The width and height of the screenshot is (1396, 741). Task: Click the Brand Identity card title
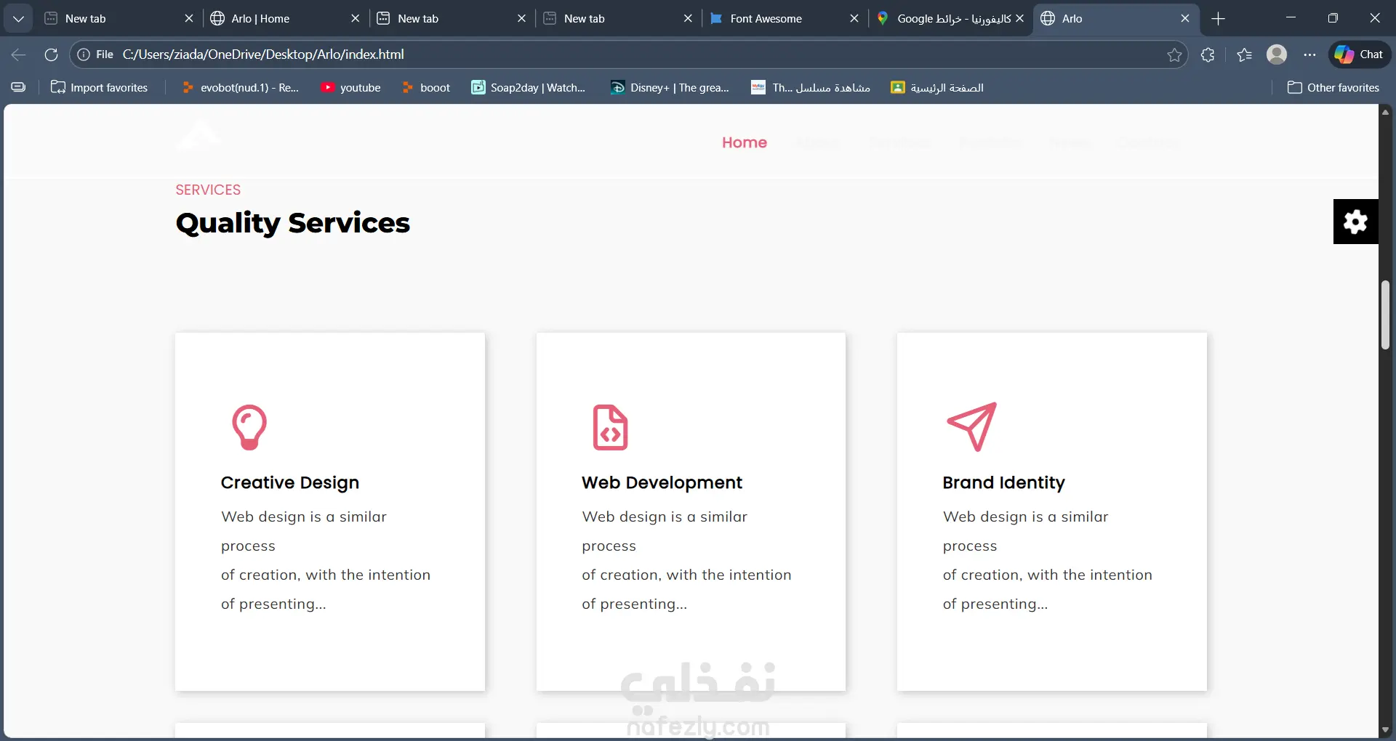click(1003, 482)
